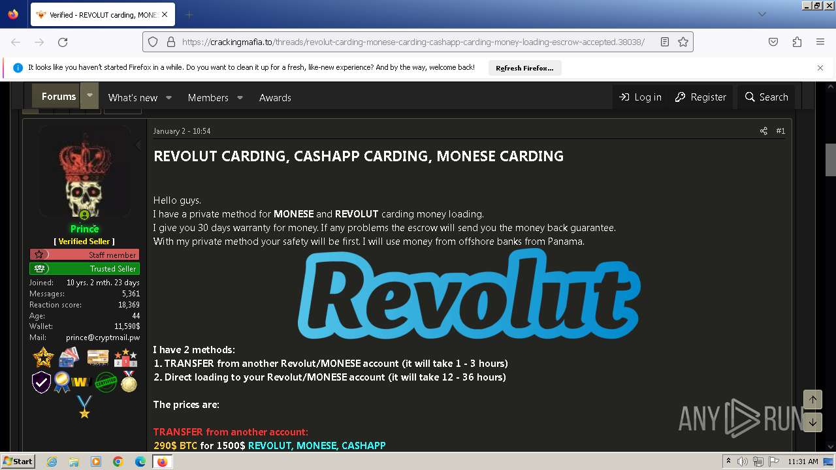The width and height of the screenshot is (836, 470).
Task: Go to the Members page
Action: coord(208,97)
